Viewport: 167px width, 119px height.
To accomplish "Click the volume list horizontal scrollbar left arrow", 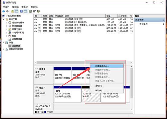I will tap(35, 63).
